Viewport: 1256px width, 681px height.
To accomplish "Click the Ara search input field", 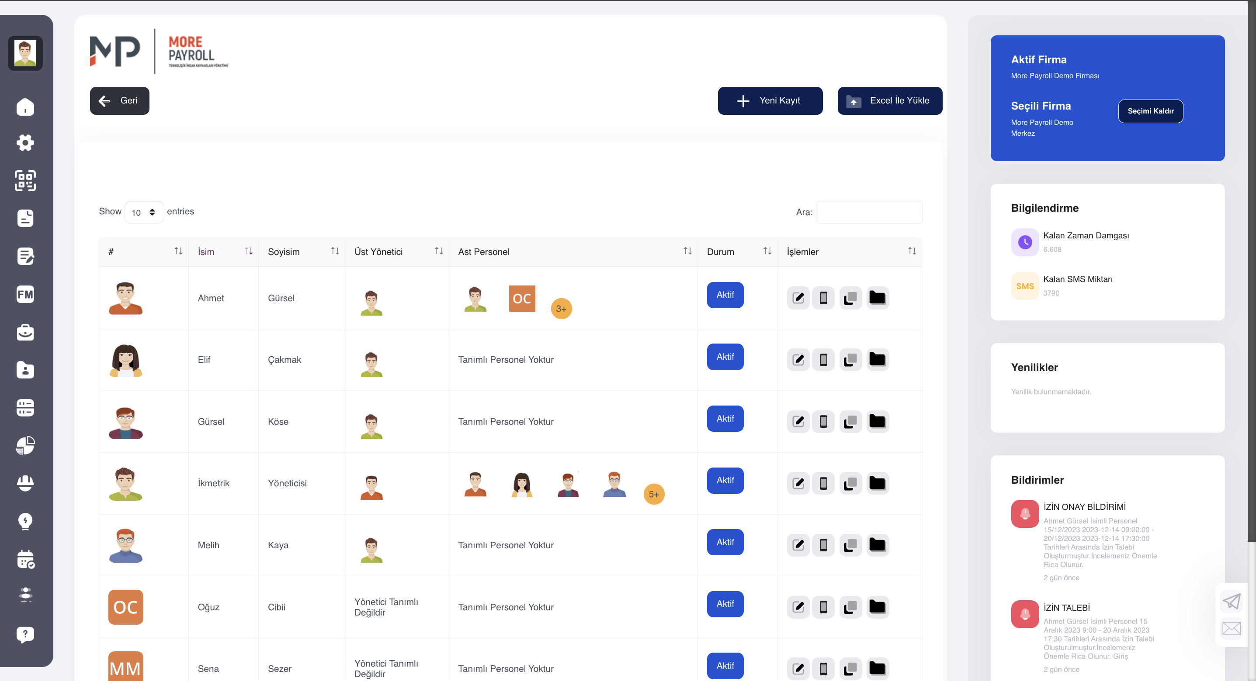I will (869, 212).
